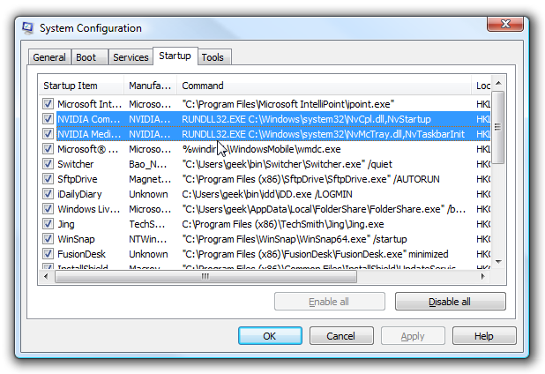Cancel the System Configuration dialog
Image resolution: width=545 pixels, height=374 pixels.
(x=340, y=336)
